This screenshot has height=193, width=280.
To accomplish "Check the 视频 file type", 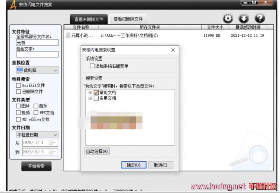I will click(x=18, y=113).
